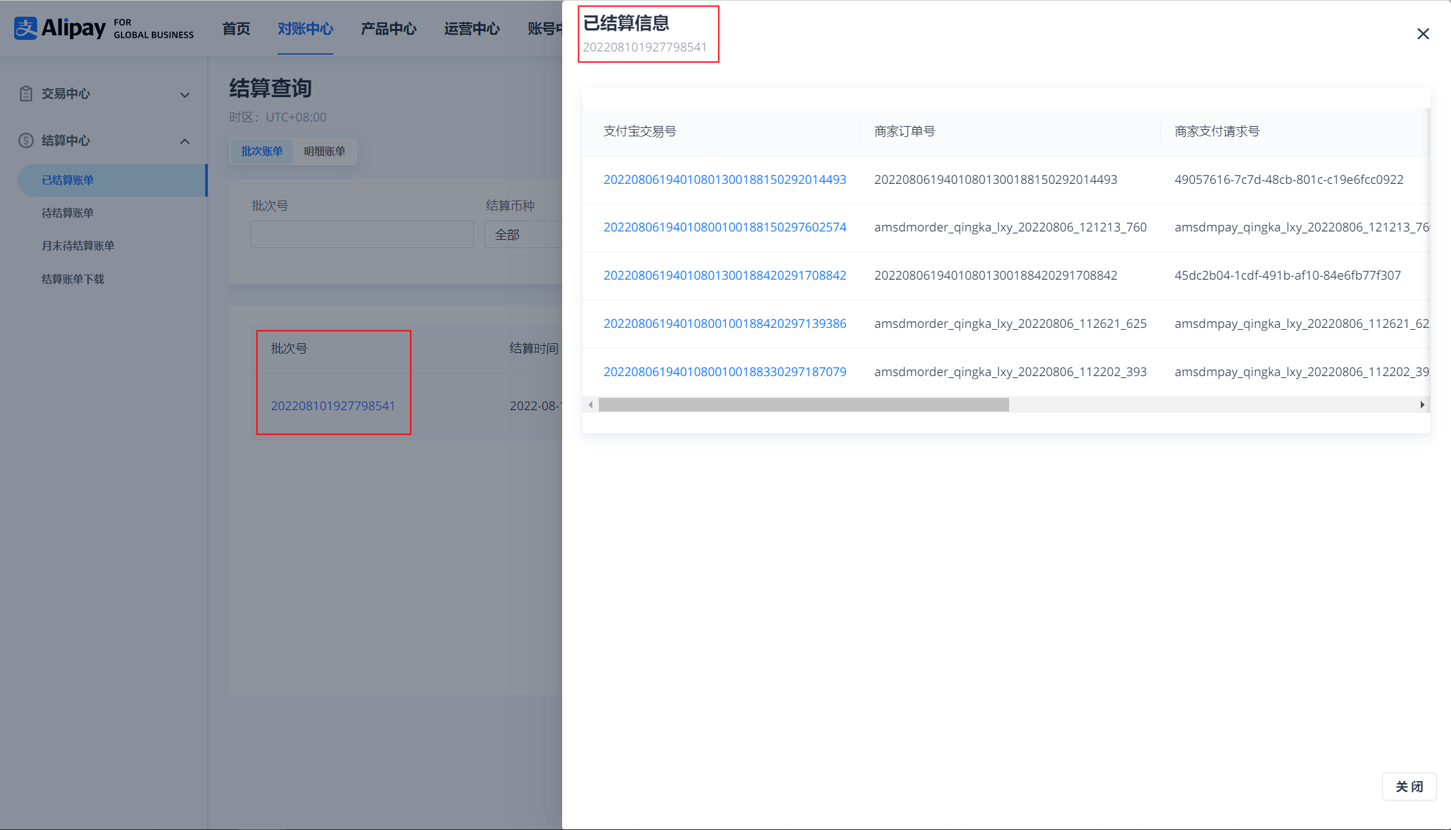
Task: Open 结算账单下载 in the sidebar
Action: pyautogui.click(x=73, y=279)
